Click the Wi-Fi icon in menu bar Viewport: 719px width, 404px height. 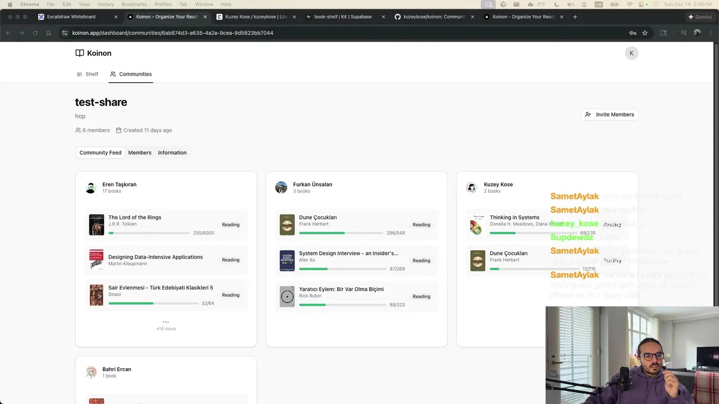pos(629,4)
